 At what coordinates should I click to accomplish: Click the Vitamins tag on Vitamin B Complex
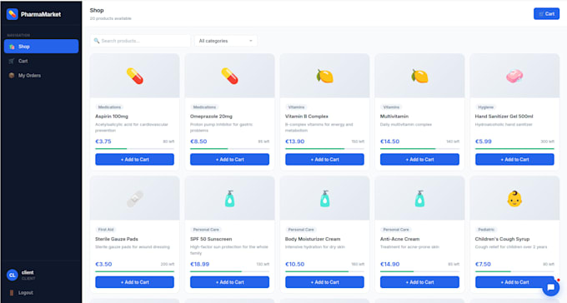[x=296, y=107]
